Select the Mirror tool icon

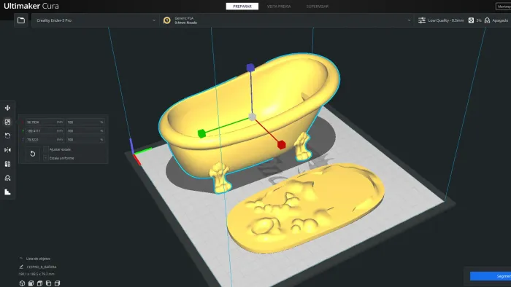click(x=7, y=150)
